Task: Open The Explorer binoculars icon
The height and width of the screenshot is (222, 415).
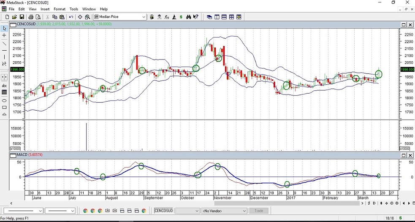Action: (188, 17)
